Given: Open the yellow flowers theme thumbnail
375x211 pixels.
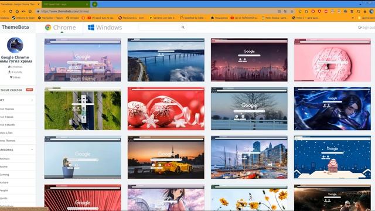Looking at the screenshot, I should coord(249,198).
